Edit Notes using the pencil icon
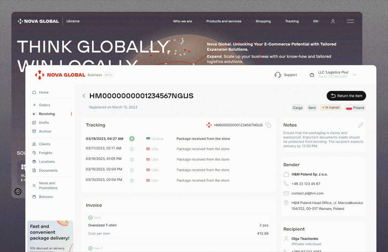 361,125
